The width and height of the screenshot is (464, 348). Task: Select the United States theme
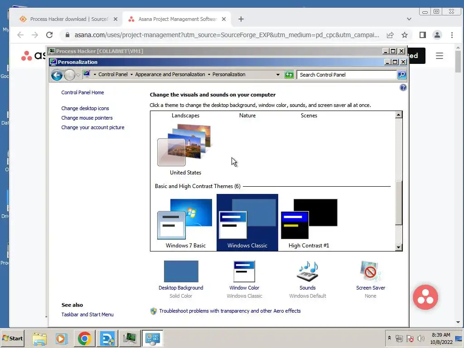(x=185, y=150)
